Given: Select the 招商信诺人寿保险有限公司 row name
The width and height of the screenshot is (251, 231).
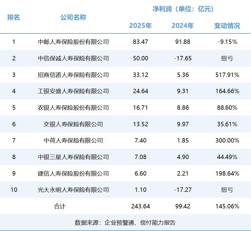Looking at the screenshot, I should pyautogui.click(x=73, y=75).
